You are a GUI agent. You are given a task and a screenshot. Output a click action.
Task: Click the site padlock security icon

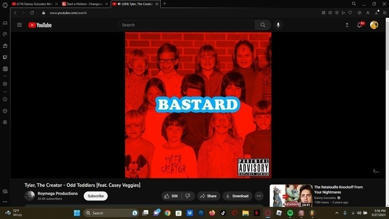(44, 13)
